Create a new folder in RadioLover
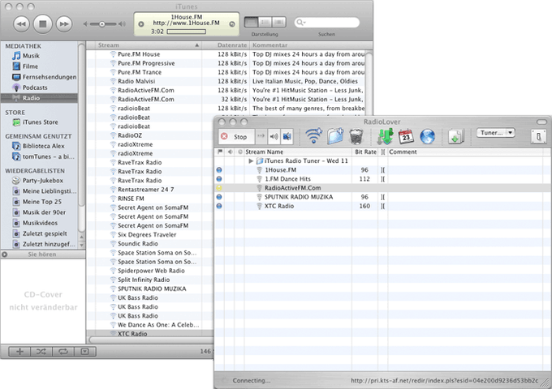 [x=335, y=136]
